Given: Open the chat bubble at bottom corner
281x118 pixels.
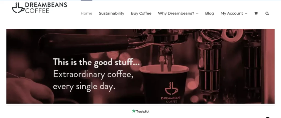Looking at the screenshot, I should tap(268, 117).
